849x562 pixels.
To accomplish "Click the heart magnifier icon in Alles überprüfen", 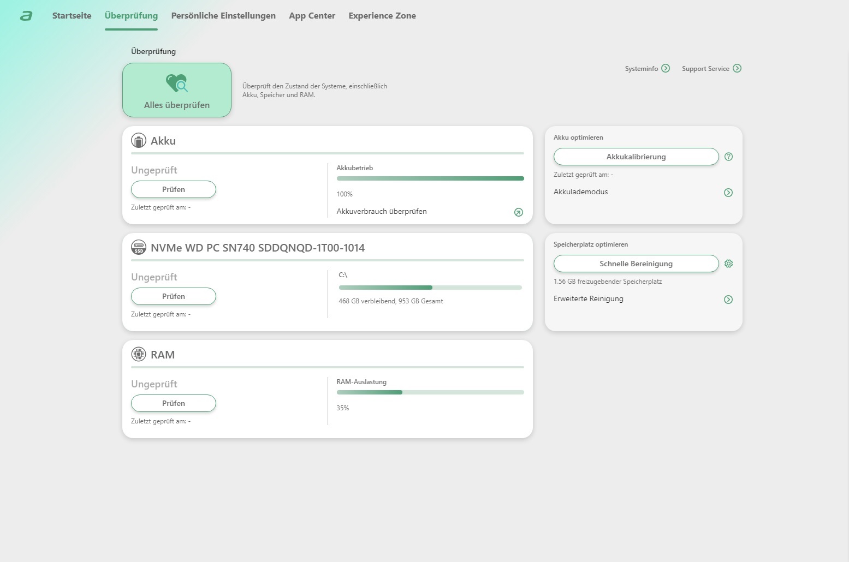I will coord(176,83).
